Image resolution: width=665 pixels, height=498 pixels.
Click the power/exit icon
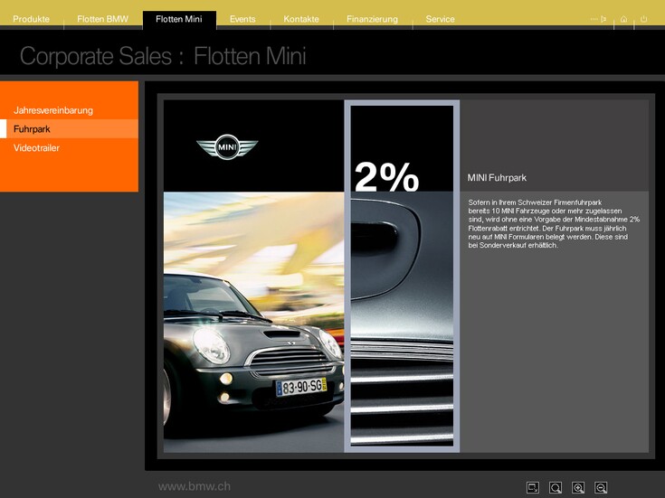644,19
